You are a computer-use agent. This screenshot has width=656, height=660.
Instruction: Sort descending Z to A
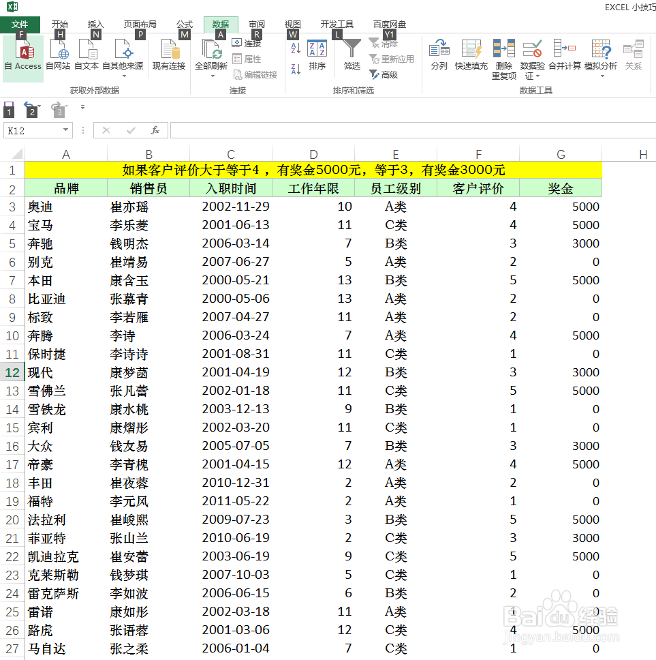296,69
